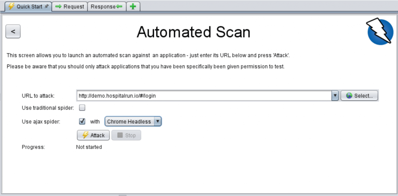Click the 'URL to attack:' label
Image resolution: width=398 pixels, height=196 pixels.
pos(38,96)
